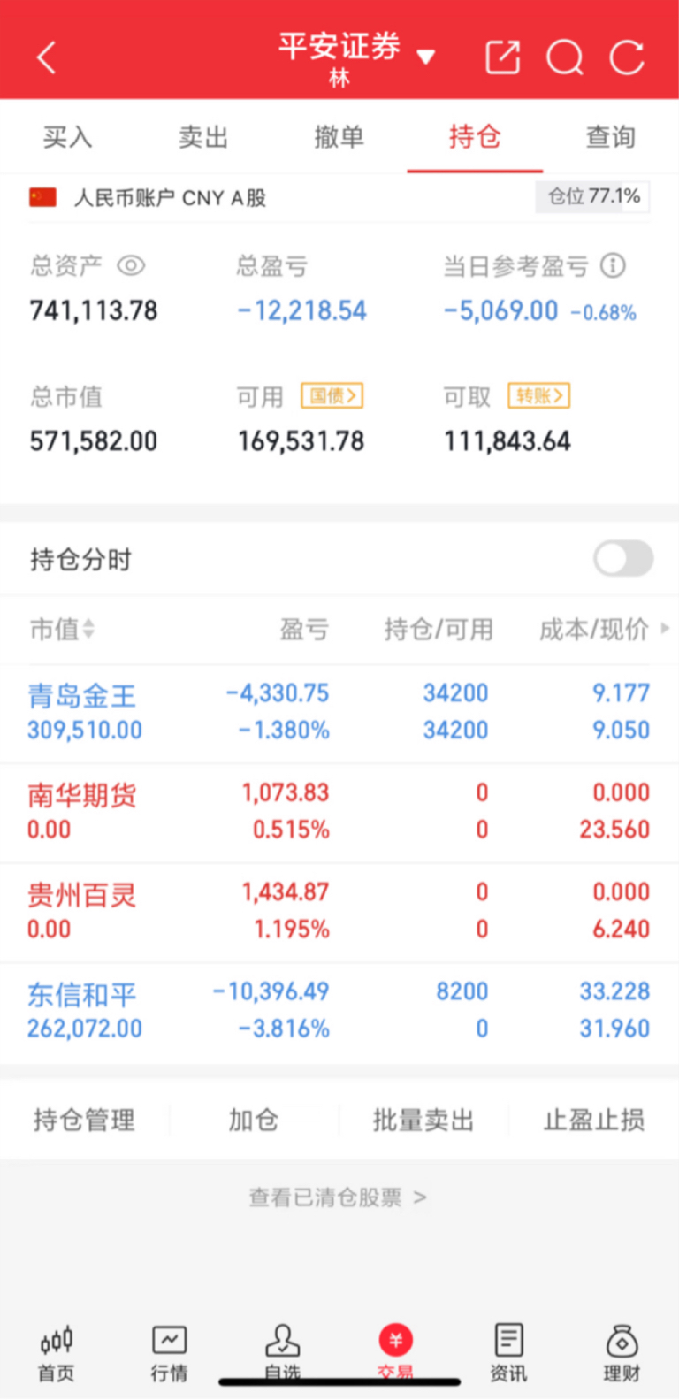Screen dimensions: 679x1400
Task: Go back with the left arrow
Action: click(47, 58)
